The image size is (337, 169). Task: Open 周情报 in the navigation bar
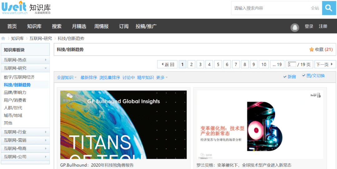pyautogui.click(x=101, y=26)
